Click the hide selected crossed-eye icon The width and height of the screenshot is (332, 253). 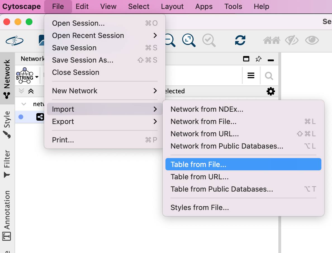292,40
